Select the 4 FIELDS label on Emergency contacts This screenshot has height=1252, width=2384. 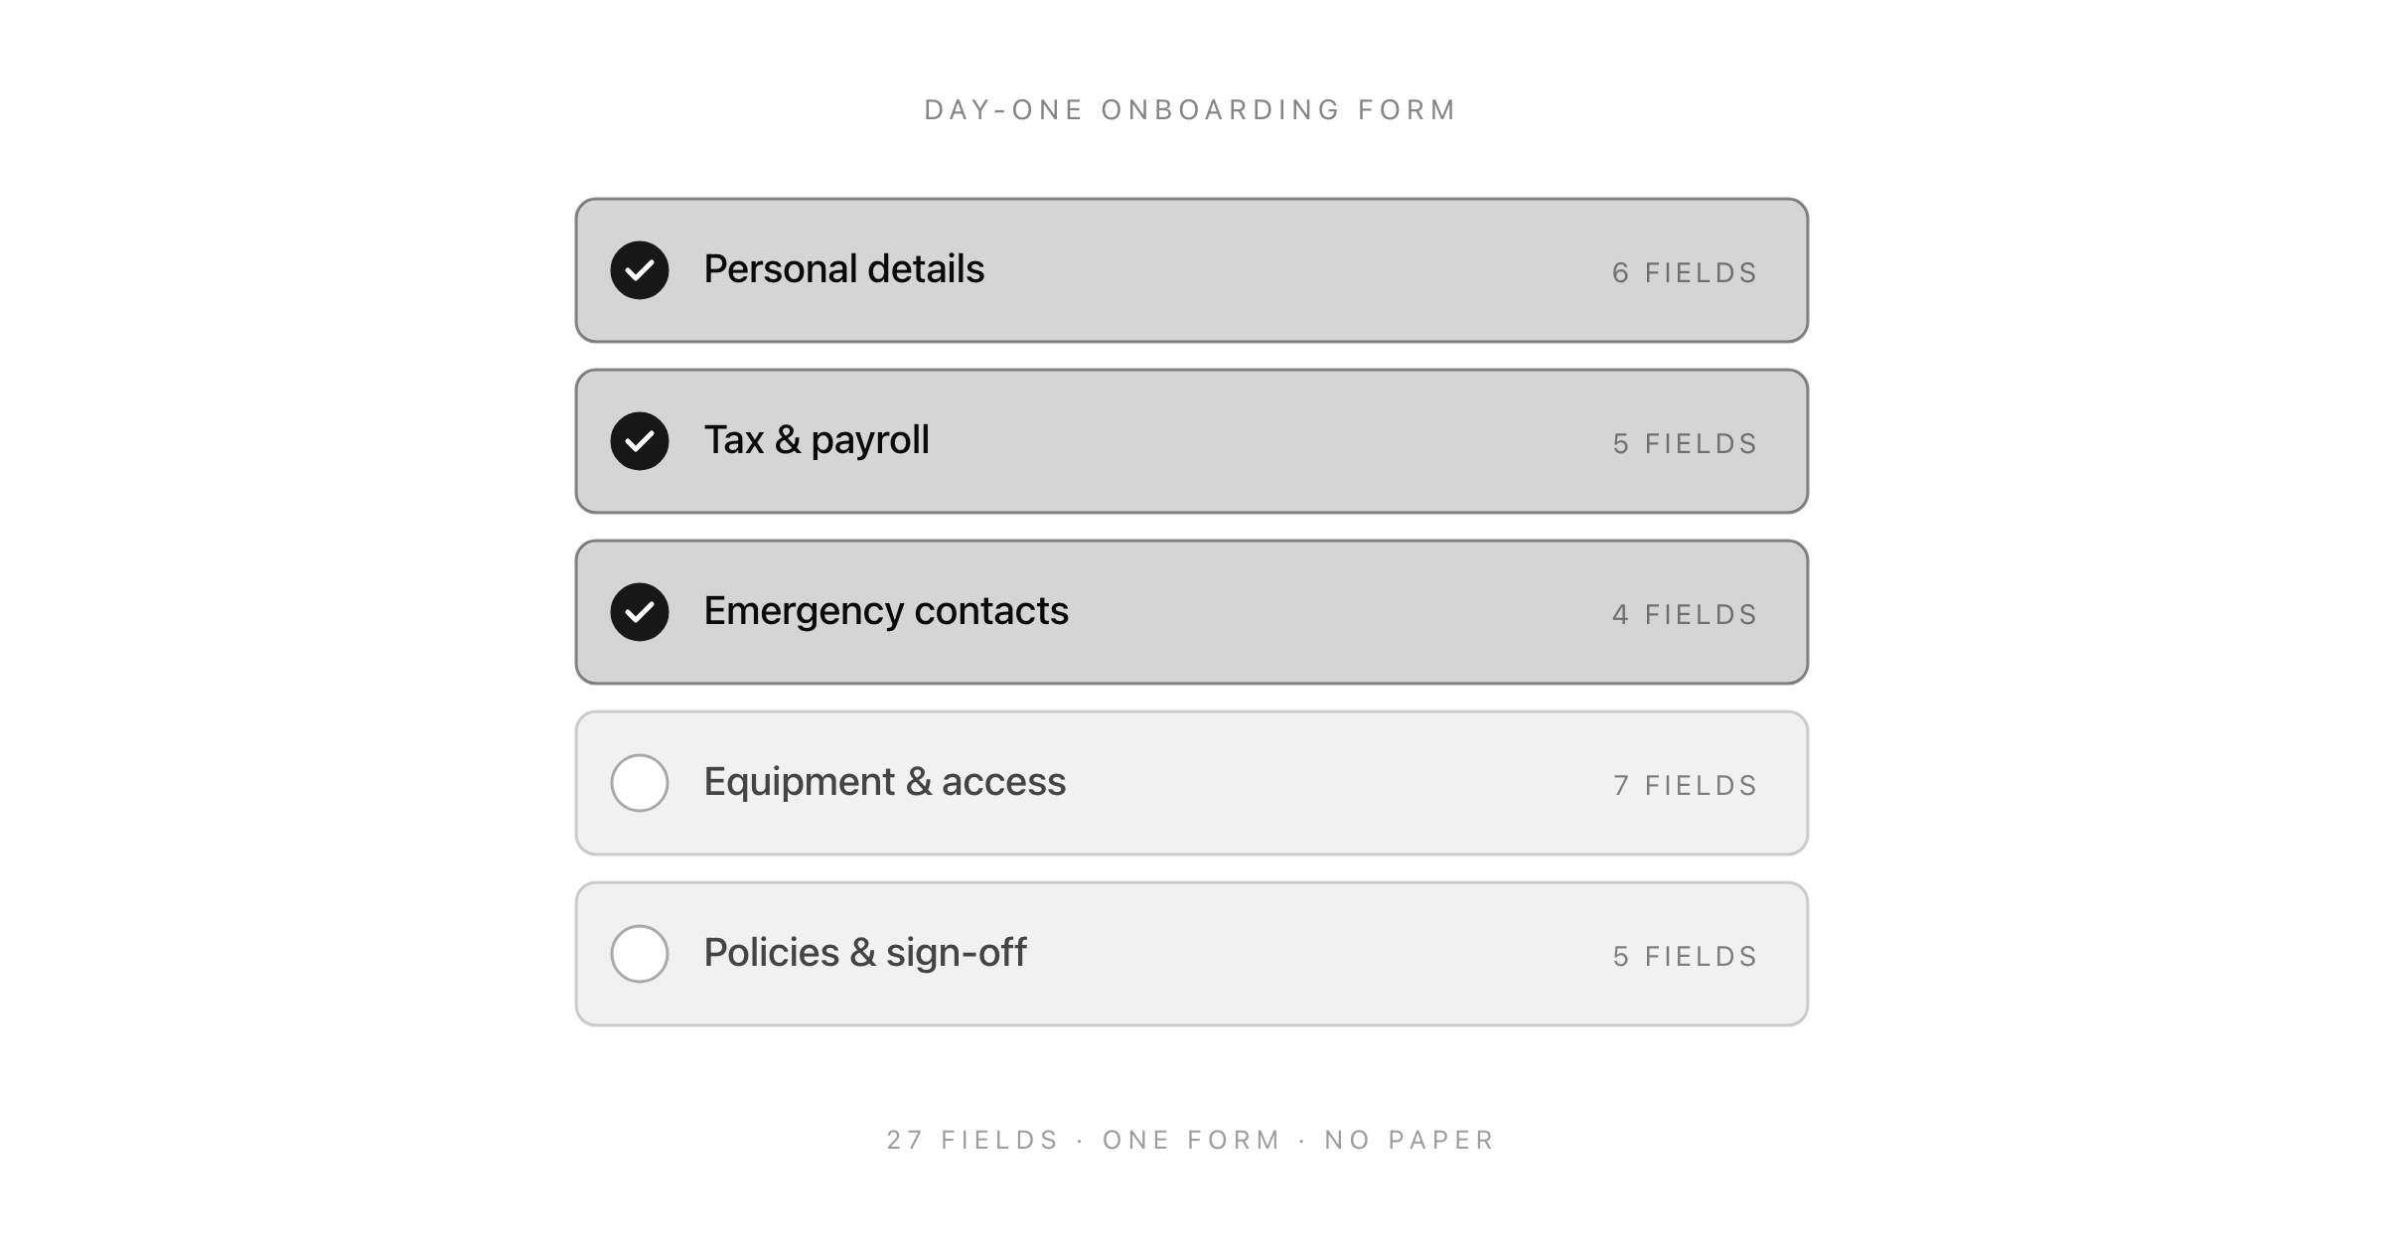tap(1685, 615)
